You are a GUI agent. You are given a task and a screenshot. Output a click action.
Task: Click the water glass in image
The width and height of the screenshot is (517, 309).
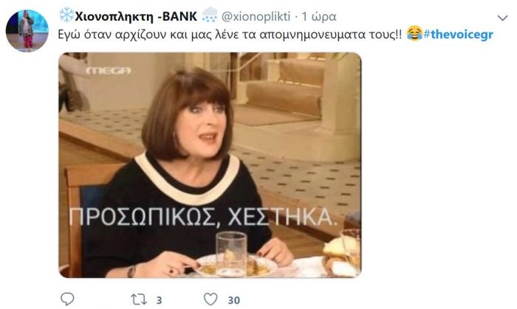[x=231, y=253]
